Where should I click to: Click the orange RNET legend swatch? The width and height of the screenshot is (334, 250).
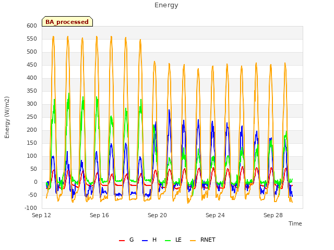[x=193, y=241]
